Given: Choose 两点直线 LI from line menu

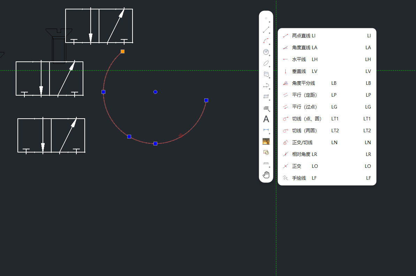Looking at the screenshot, I should (327, 36).
